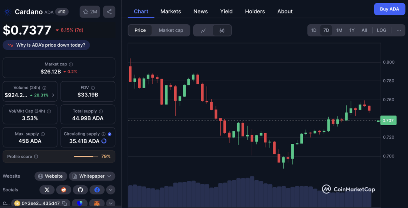Click the CoinMarketCap logo on chart
Image resolution: width=408 pixels, height=208 pixels.
[348, 189]
